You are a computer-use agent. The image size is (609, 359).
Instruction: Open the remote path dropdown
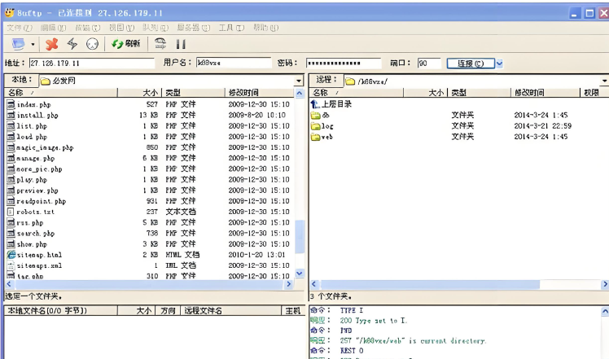[x=604, y=81]
